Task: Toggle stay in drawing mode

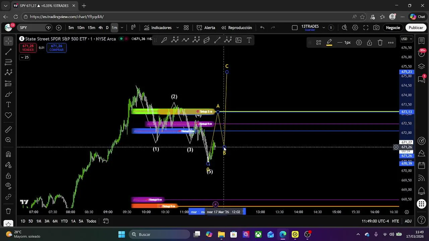Action: tap(8, 165)
